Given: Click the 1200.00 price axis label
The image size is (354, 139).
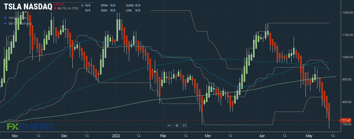Looking at the screenshot, I should (347, 13).
